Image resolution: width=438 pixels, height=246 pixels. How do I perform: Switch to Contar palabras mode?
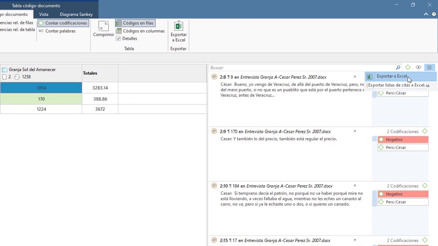tap(57, 31)
